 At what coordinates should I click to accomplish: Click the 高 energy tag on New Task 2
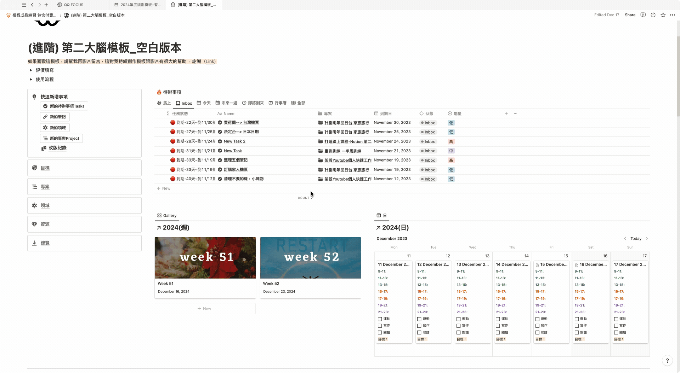(451, 141)
